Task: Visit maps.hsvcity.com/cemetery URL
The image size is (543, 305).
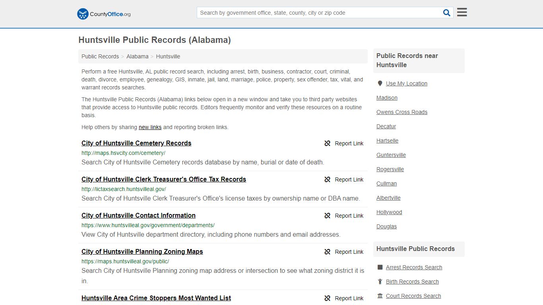Action: [123, 153]
